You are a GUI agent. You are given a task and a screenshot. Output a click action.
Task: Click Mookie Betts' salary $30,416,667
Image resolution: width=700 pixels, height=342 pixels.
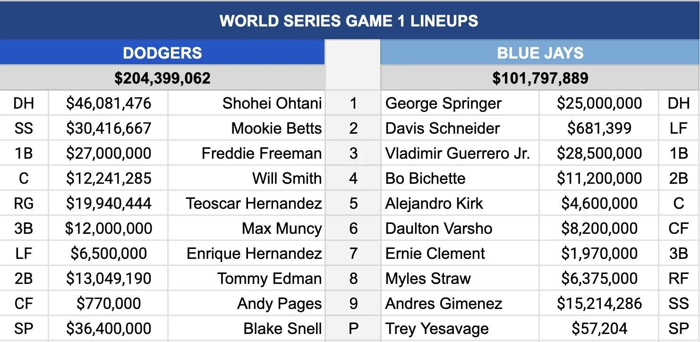click(x=109, y=128)
